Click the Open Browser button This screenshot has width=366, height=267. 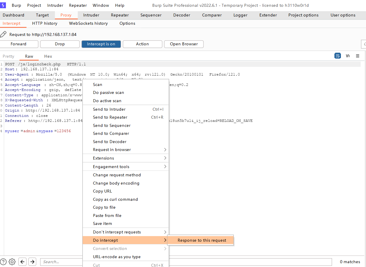(184, 44)
